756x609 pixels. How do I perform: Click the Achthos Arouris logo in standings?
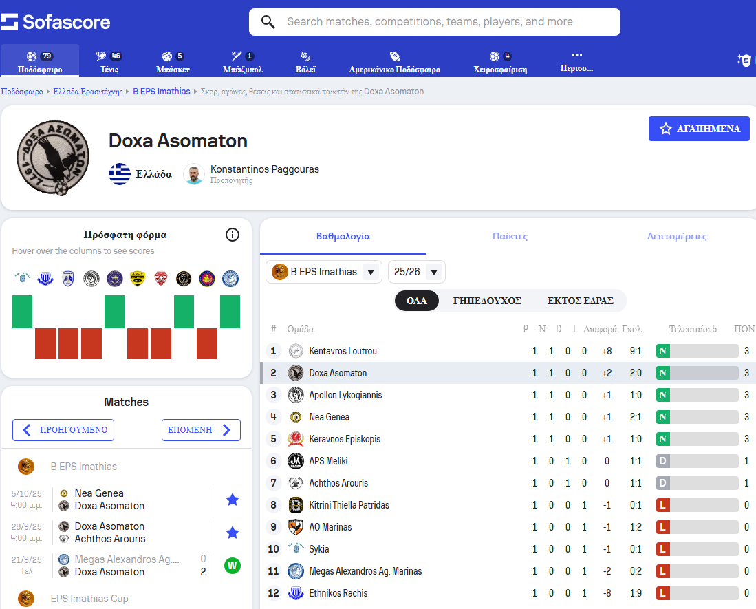point(296,483)
